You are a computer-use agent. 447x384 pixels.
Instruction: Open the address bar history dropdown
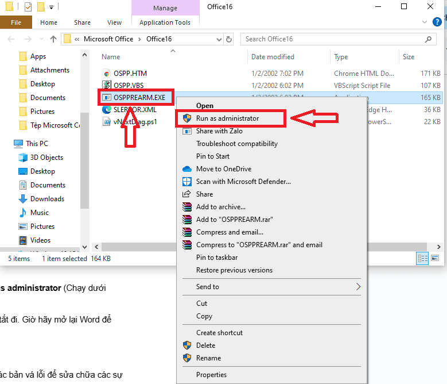point(218,39)
